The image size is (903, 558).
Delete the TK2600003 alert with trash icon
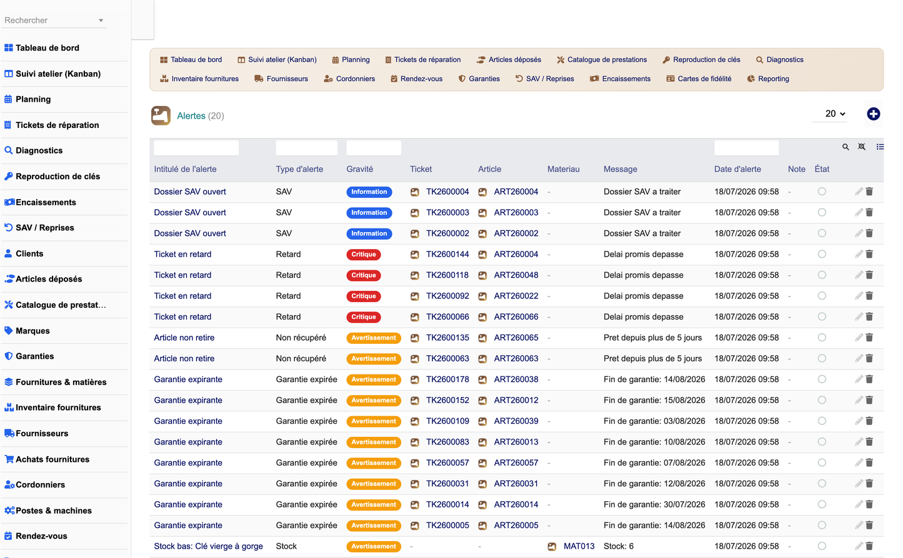(x=869, y=213)
